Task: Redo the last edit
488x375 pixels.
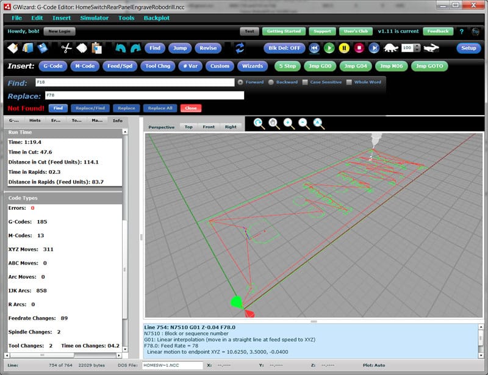Action: point(135,47)
